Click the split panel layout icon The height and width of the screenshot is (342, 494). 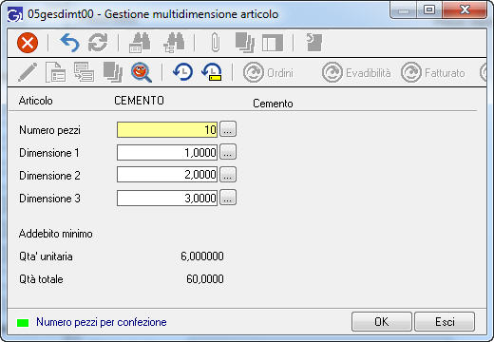(273, 43)
